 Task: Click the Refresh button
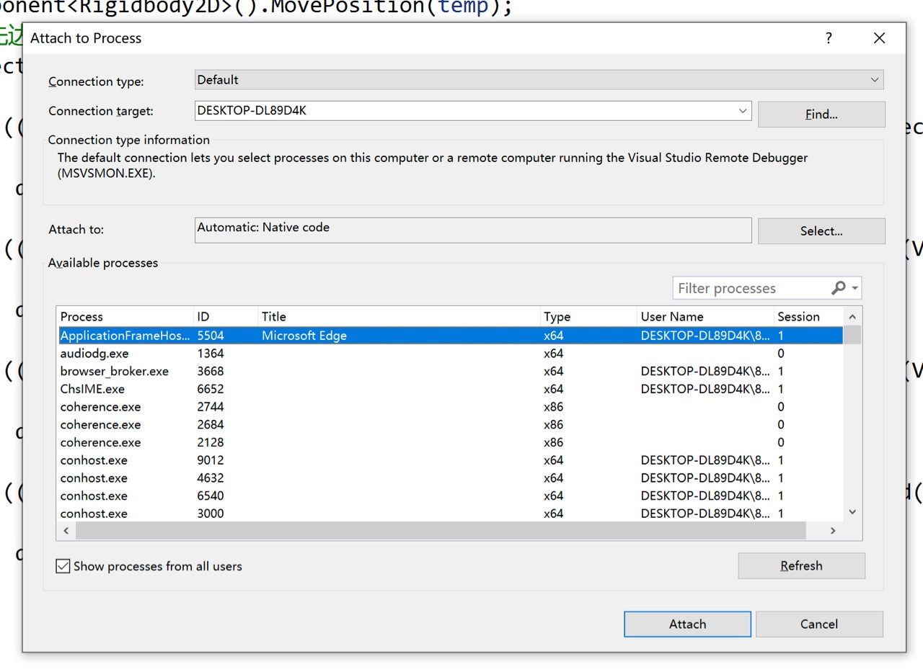[801, 565]
